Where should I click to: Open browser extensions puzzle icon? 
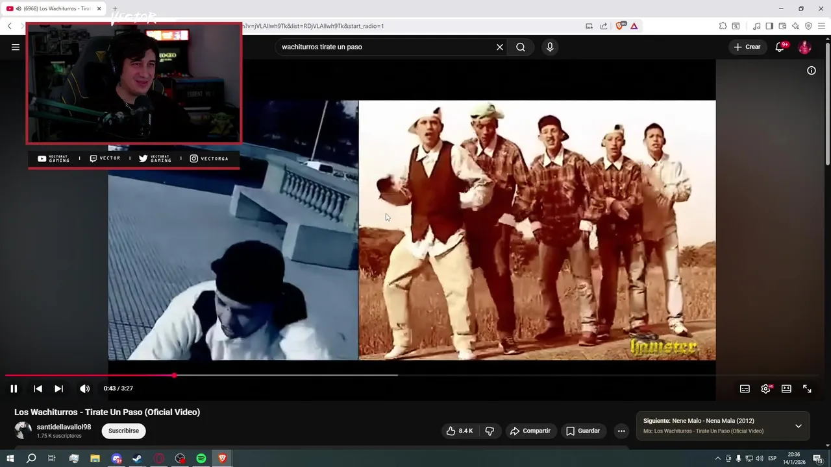(723, 26)
